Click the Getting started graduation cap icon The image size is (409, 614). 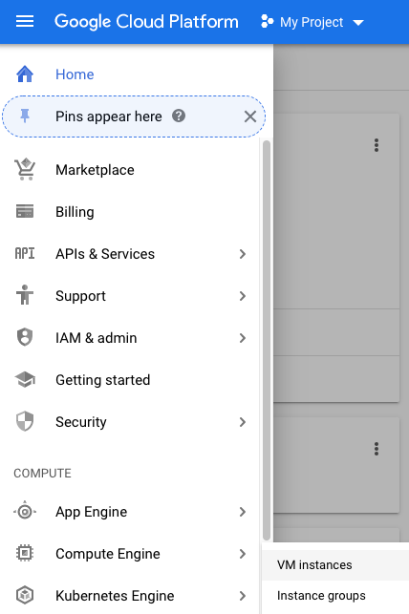click(x=25, y=379)
